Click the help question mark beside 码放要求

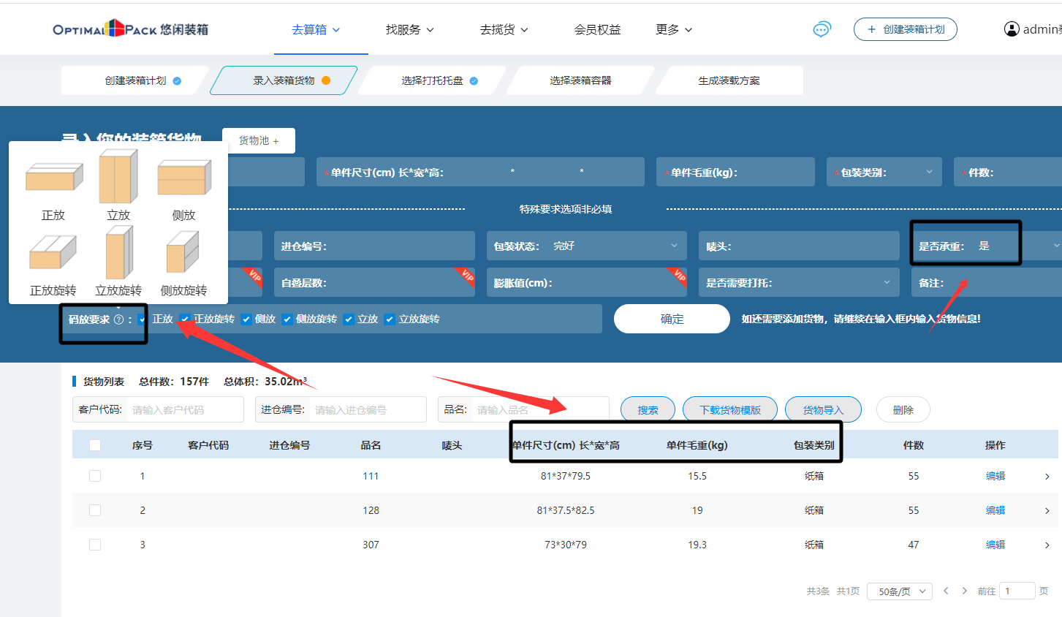(x=118, y=319)
